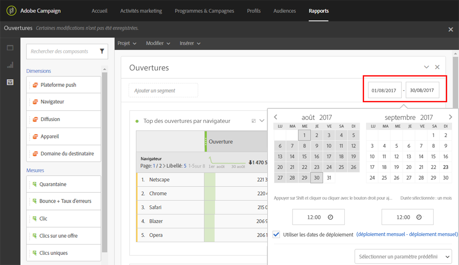Click the Dimensions section heading

[39, 71]
